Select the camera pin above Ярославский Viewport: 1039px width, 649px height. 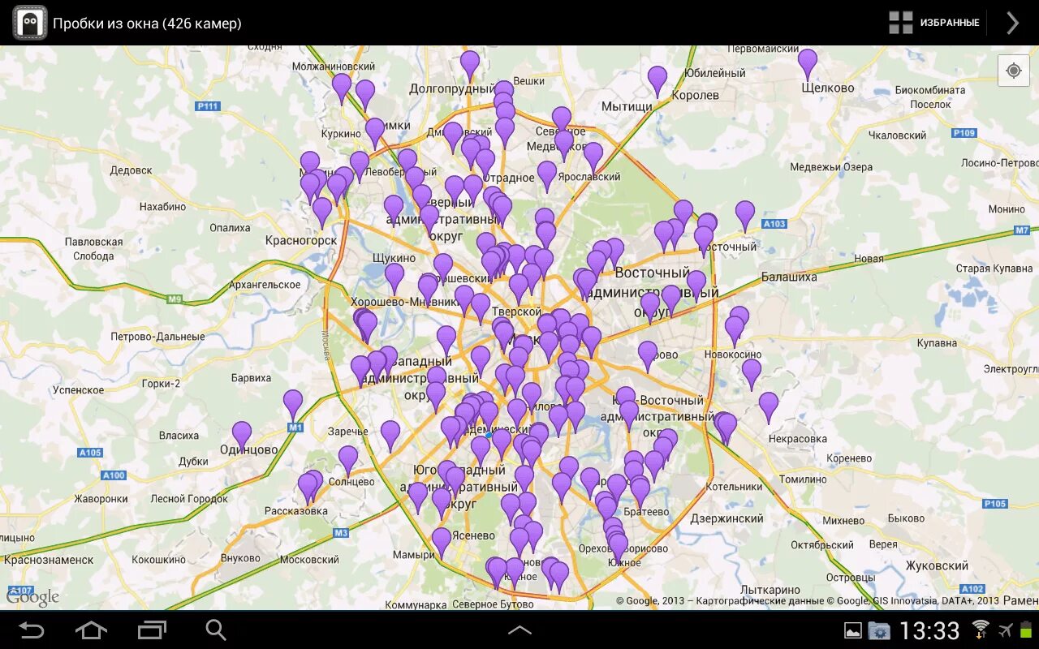[593, 156]
